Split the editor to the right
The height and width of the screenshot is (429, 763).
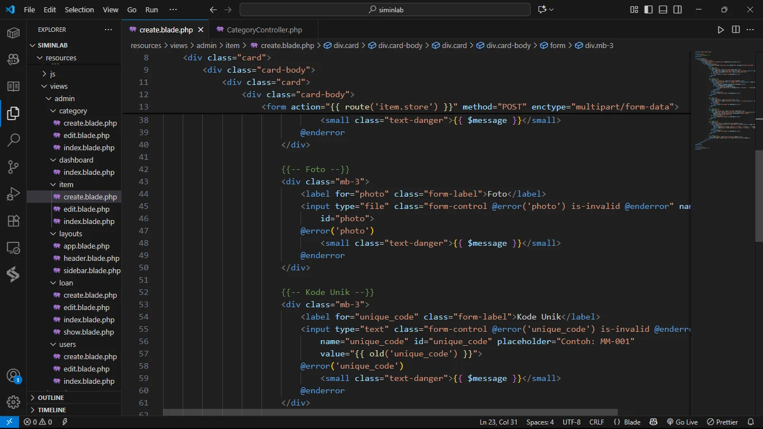pos(736,30)
